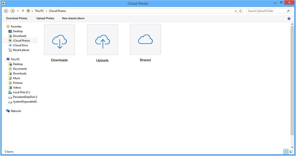Click the scroll down arrow
Image resolution: width=296 pixels, height=156 pixels.
(292, 147)
